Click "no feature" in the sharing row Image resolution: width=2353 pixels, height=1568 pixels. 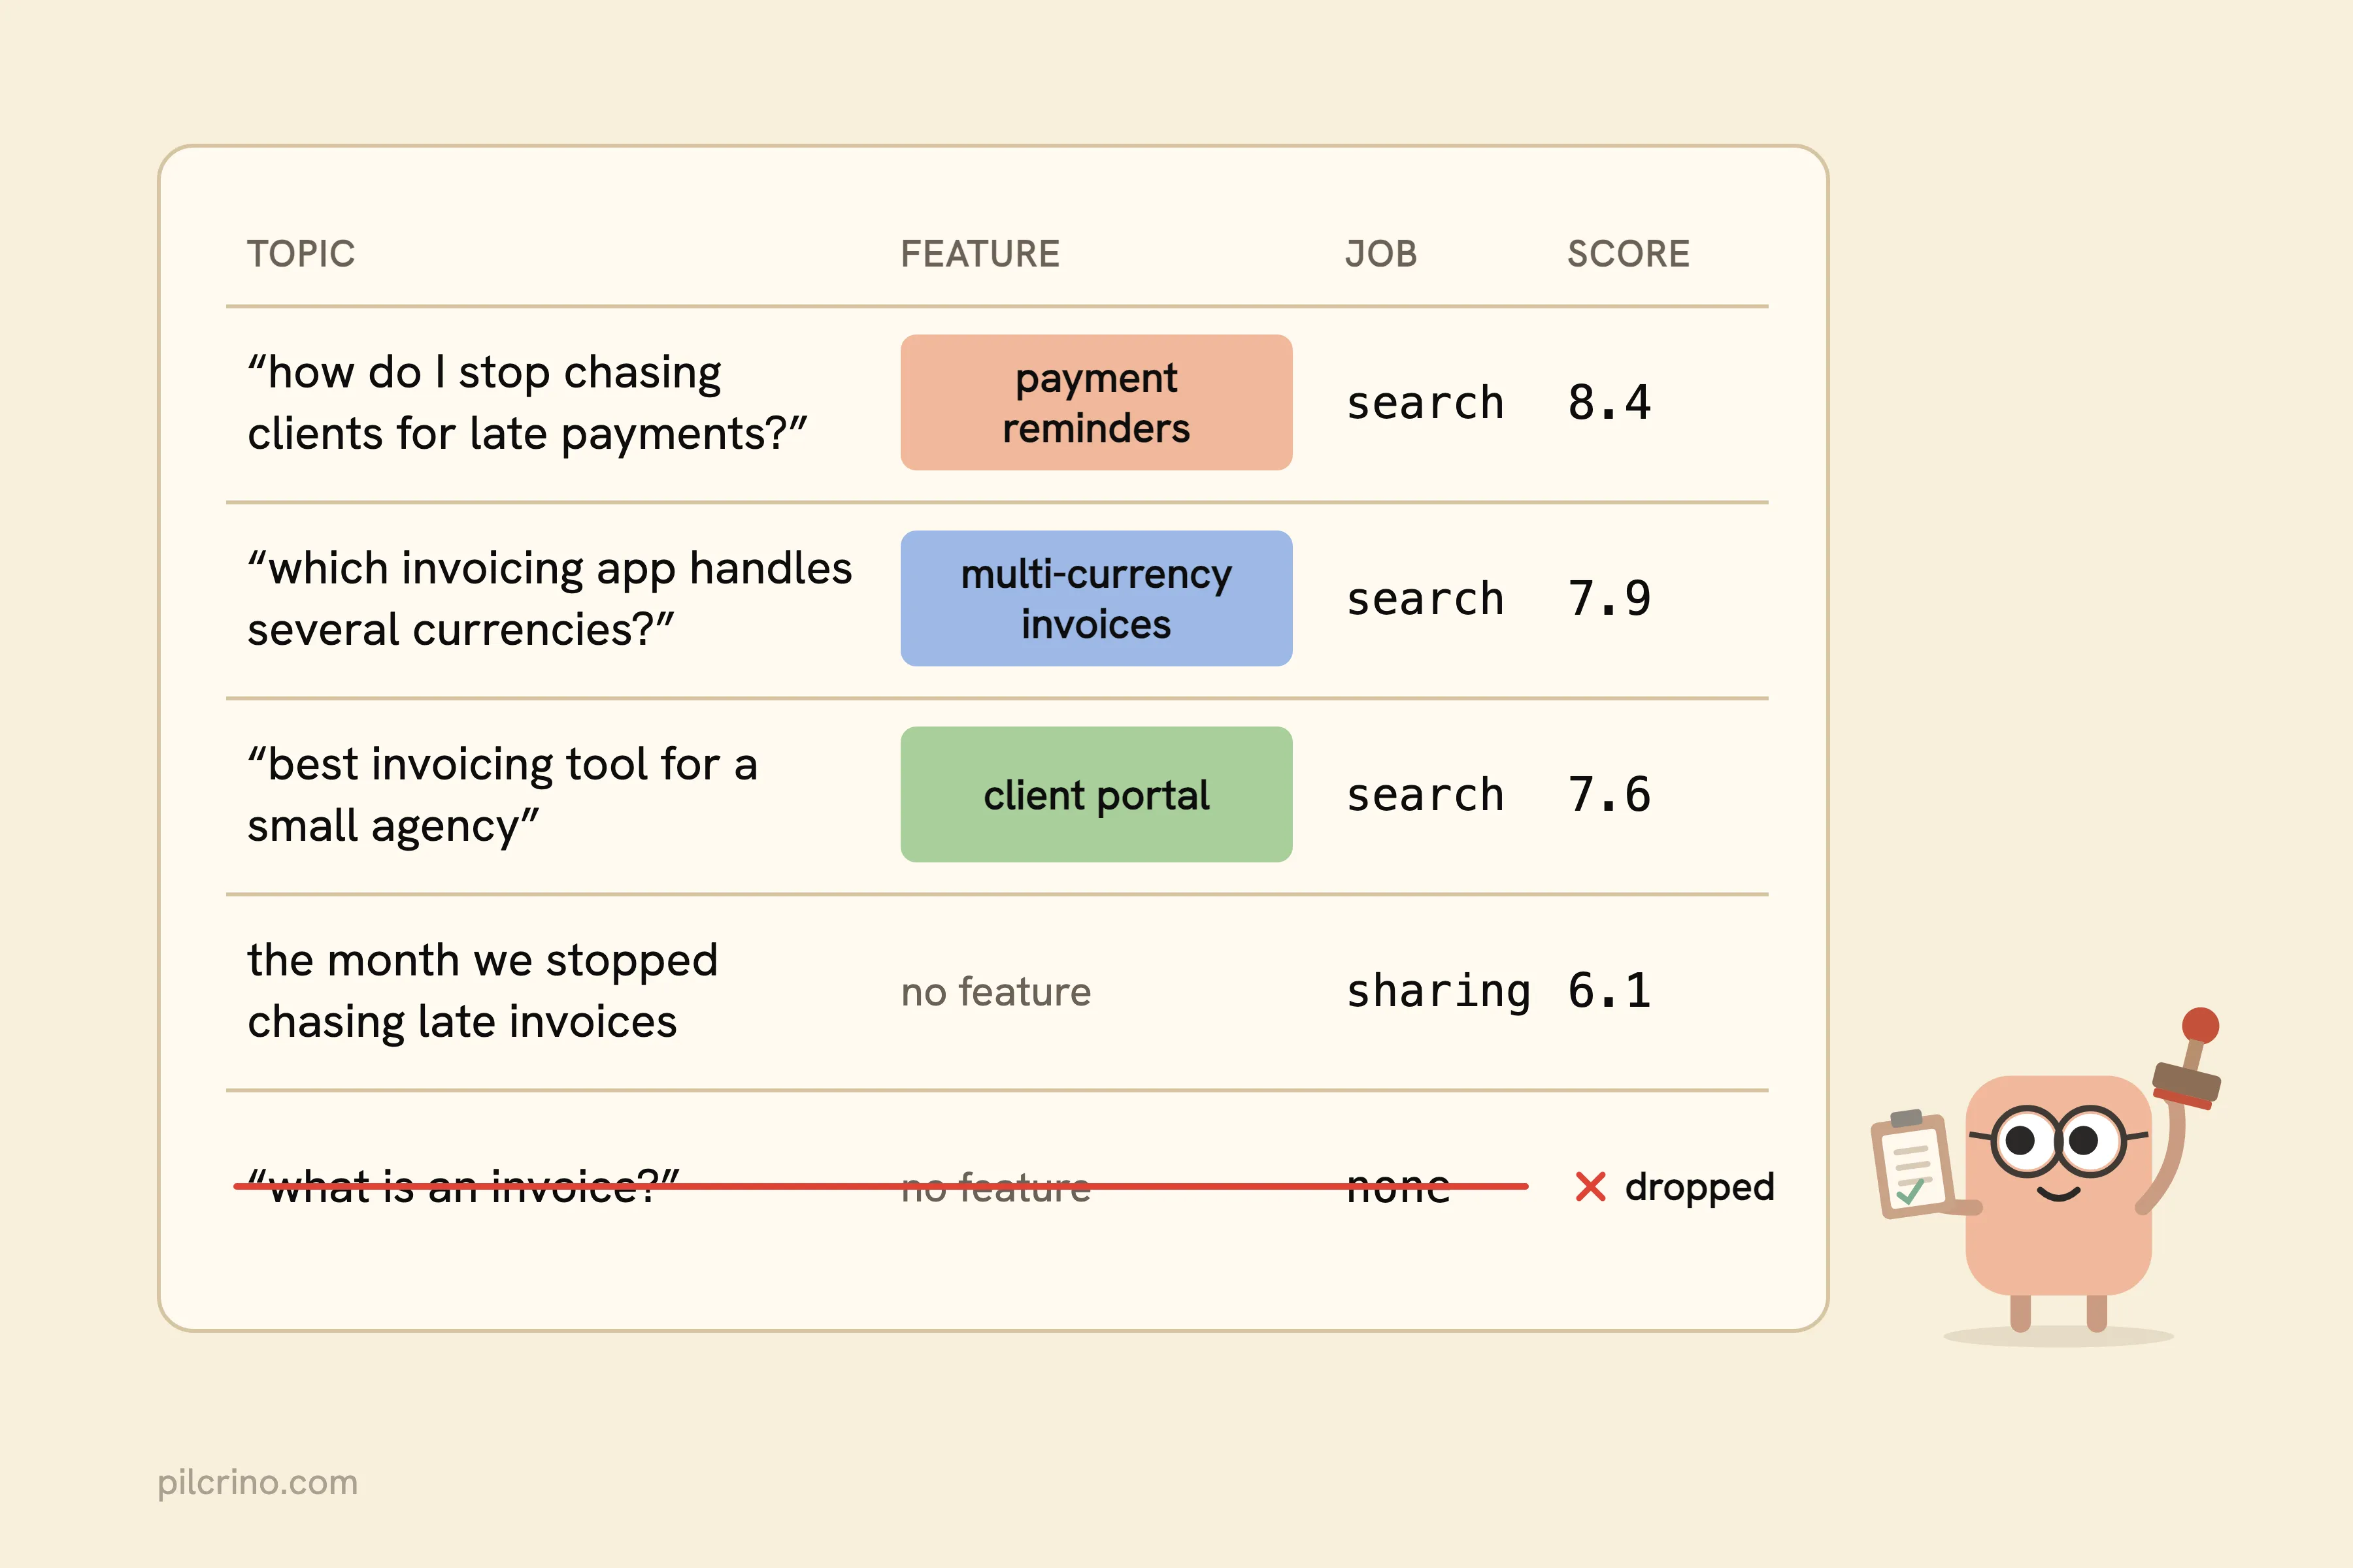pos(995,992)
